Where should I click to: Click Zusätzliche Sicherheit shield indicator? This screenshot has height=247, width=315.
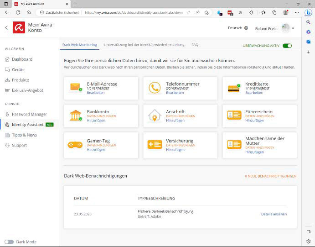[x=59, y=12]
